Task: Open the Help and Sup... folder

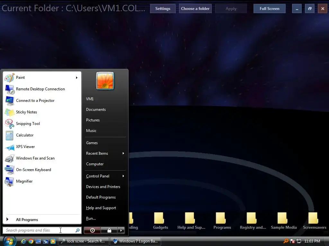Action: 191,221
